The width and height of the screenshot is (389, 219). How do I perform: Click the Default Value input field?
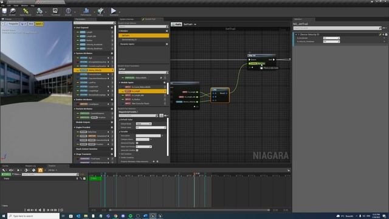(151, 127)
